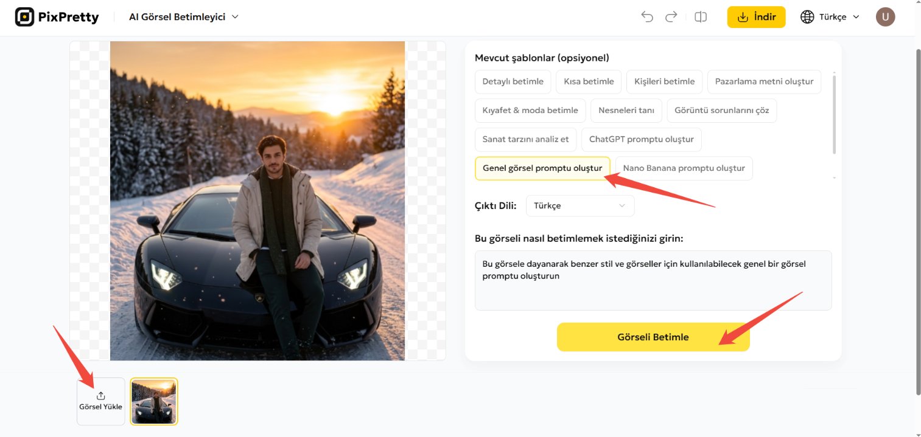Click the download icon on İndir button
This screenshot has width=921, height=437.
[x=742, y=16]
